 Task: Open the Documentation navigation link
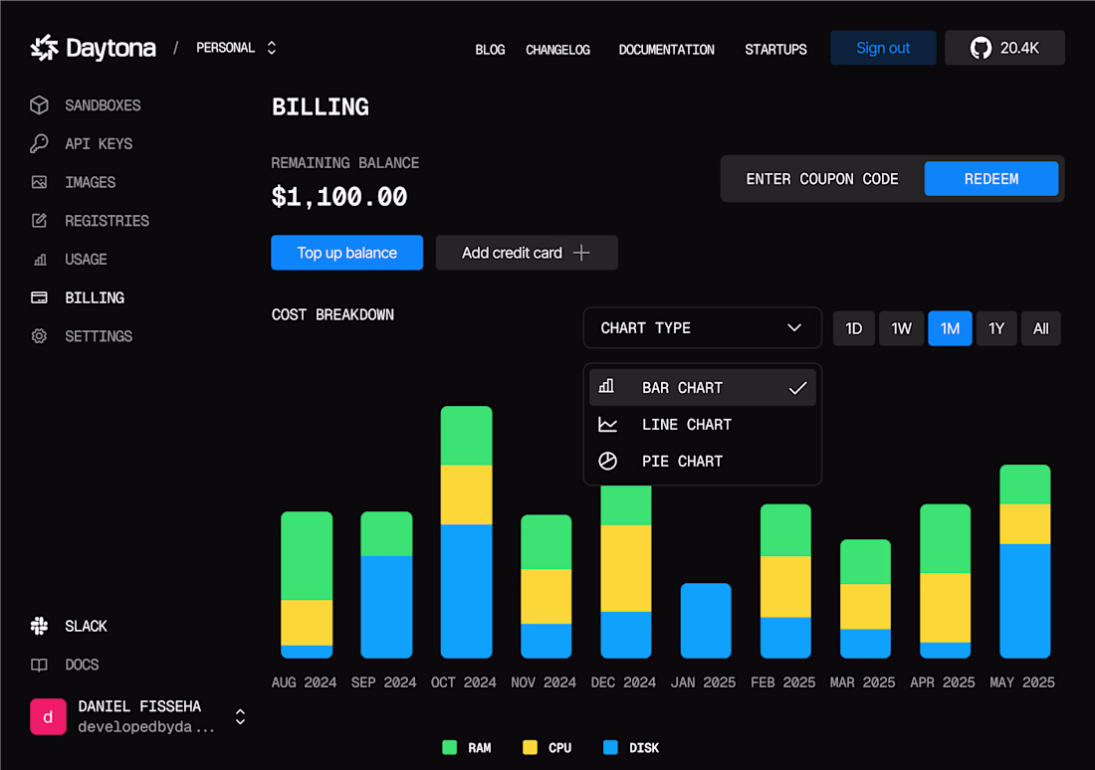point(666,50)
